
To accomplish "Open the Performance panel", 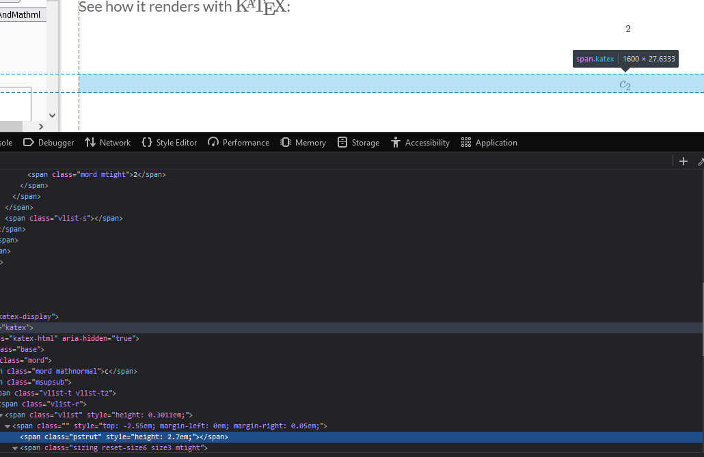I will (x=239, y=142).
